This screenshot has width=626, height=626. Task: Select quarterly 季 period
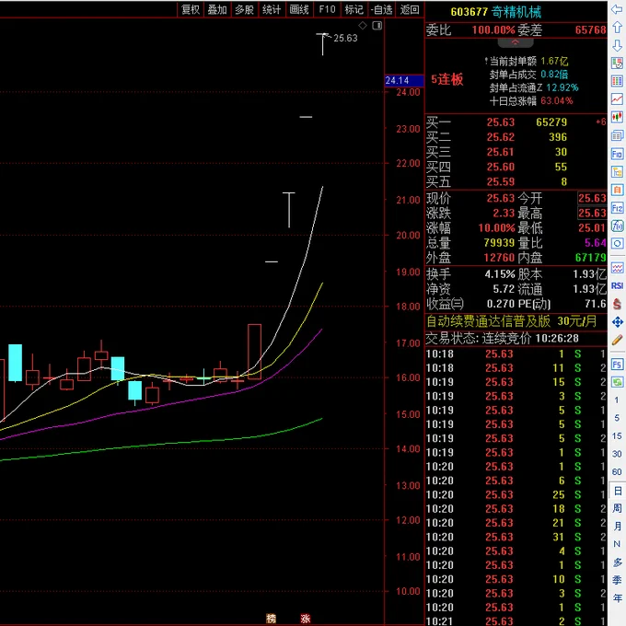[x=617, y=580]
